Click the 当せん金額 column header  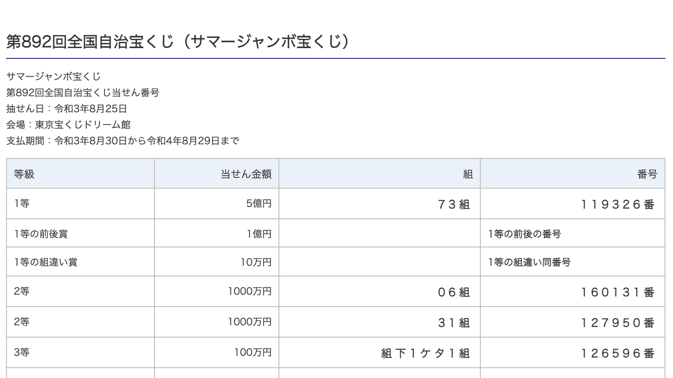point(246,174)
